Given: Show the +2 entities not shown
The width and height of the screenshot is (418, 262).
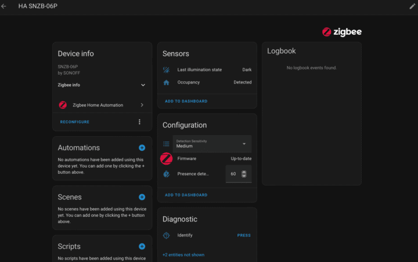Looking at the screenshot, I should [x=183, y=254].
